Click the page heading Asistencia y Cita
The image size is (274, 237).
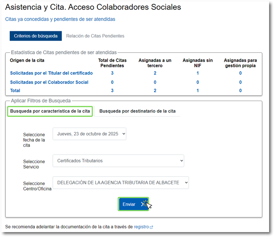[x=93, y=8]
